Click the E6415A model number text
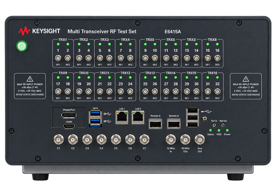276x195 pixels. tap(173, 32)
